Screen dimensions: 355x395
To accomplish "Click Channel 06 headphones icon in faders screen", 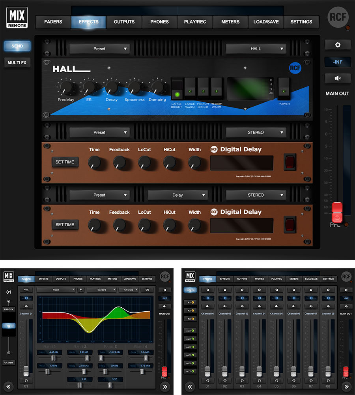I will 293,380.
